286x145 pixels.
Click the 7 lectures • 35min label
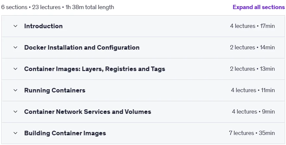[252, 133]
